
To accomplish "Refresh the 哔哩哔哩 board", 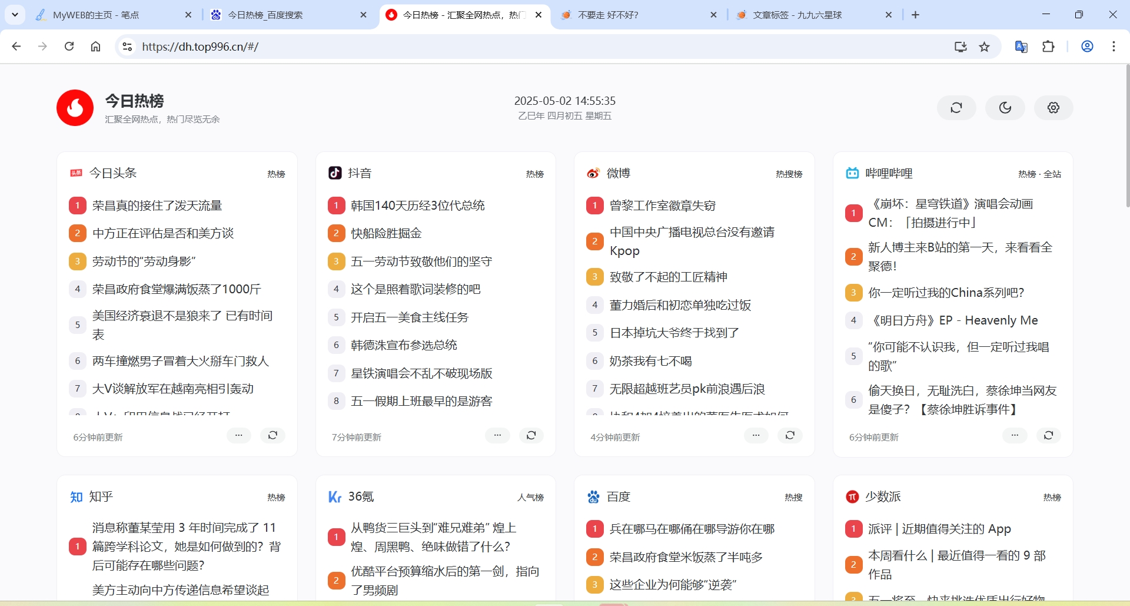I will pos(1049,435).
